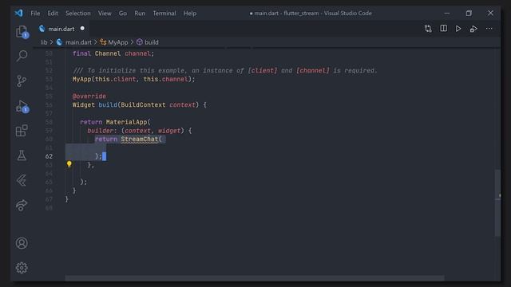Minimize the Visual Studio Code window
Viewport: 511px width, 287px height.
pyautogui.click(x=447, y=14)
